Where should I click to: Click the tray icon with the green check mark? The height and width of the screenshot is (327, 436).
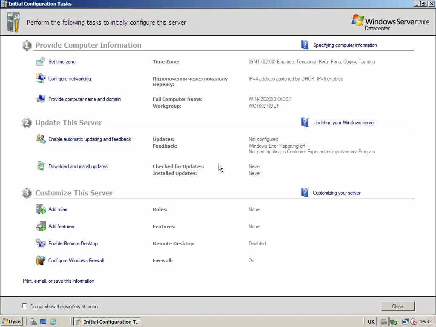tap(393, 322)
